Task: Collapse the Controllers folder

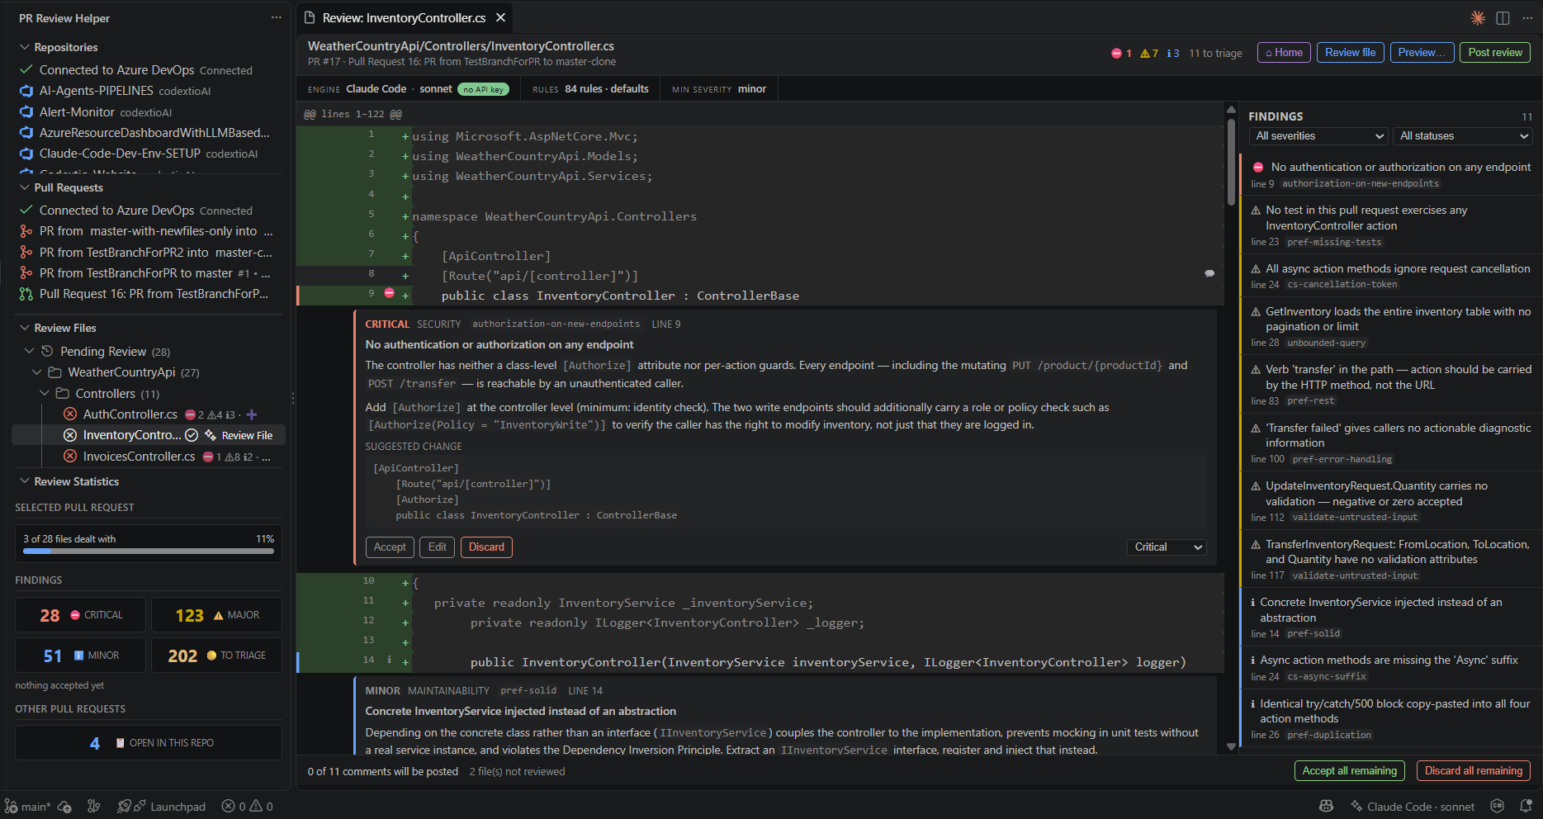Action: [x=45, y=394]
